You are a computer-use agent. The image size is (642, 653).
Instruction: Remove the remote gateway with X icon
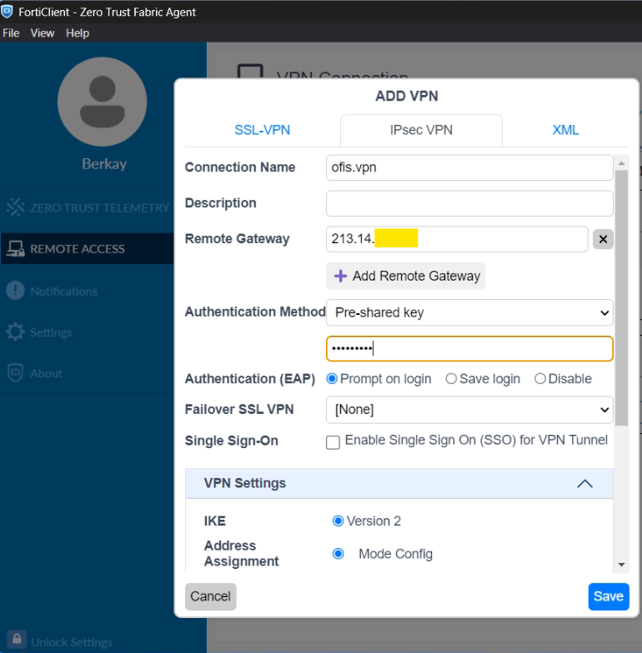[603, 239]
